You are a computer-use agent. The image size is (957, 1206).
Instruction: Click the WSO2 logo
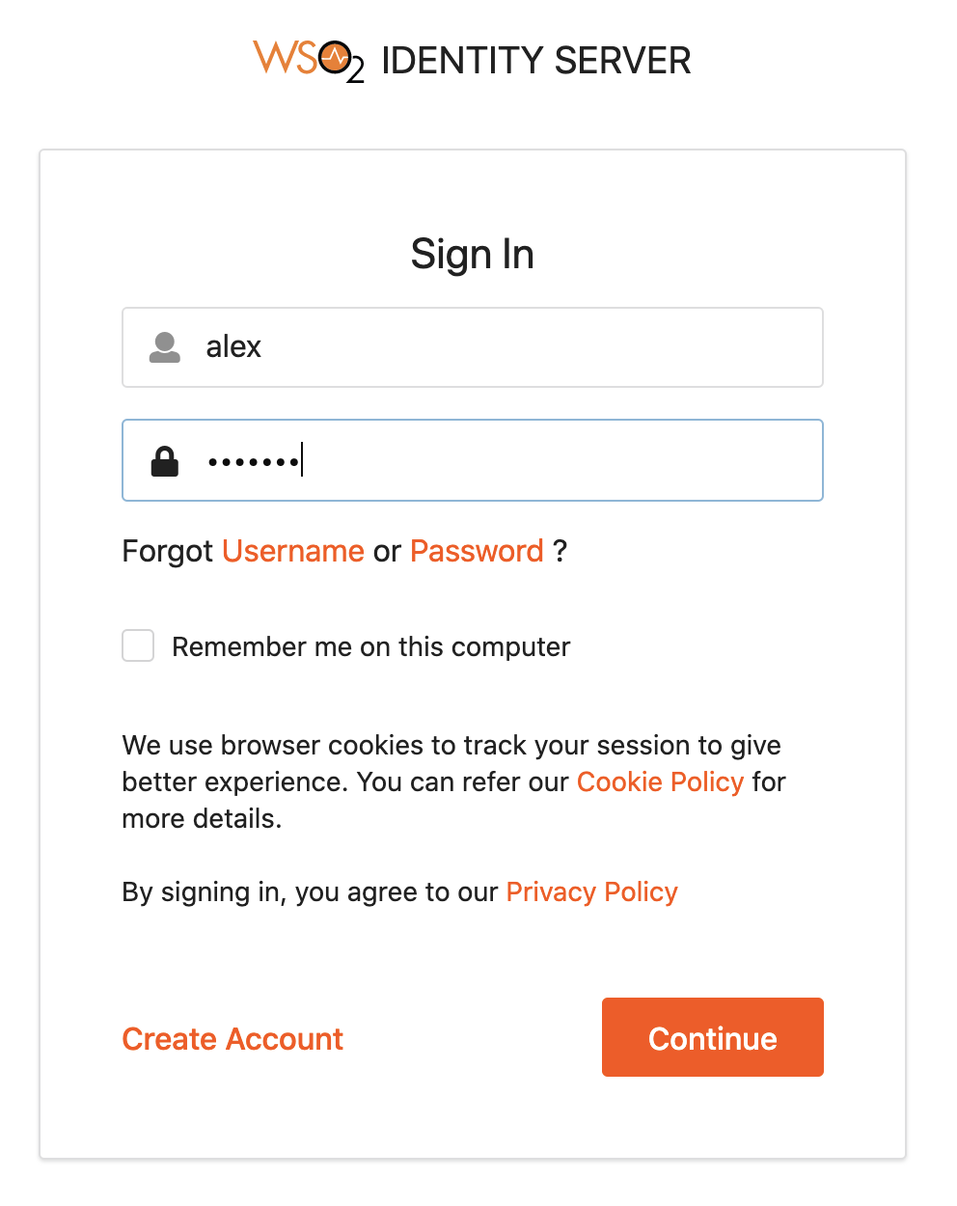(308, 60)
